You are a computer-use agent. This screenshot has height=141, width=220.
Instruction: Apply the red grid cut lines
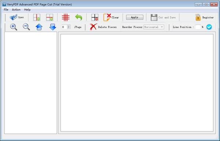66,17
